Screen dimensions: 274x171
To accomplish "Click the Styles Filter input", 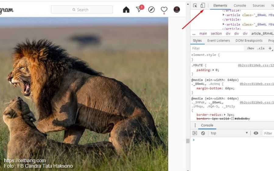I will 217,48.
